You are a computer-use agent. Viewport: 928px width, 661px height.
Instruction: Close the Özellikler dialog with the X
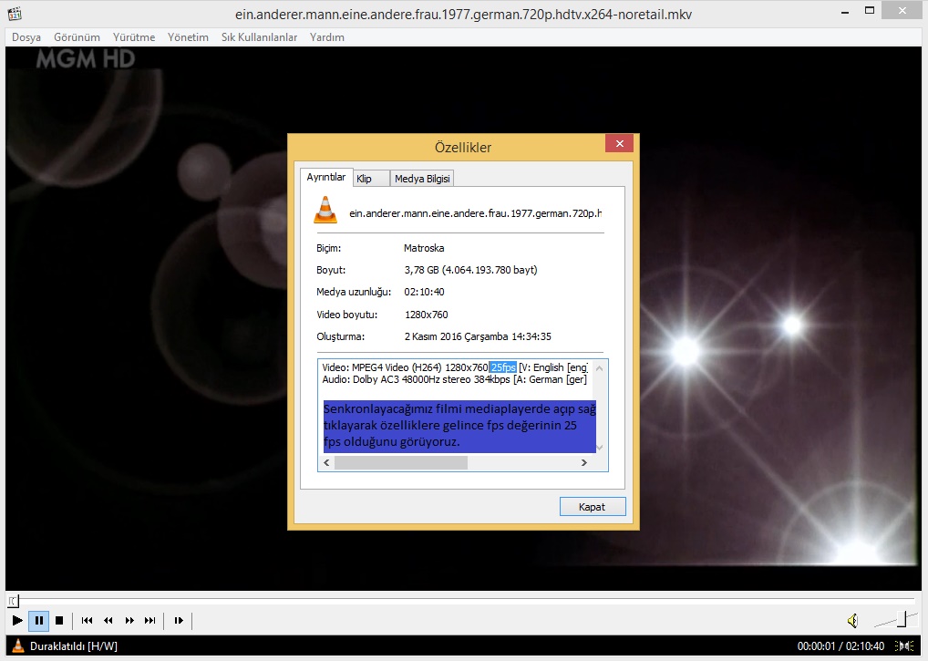tap(620, 143)
